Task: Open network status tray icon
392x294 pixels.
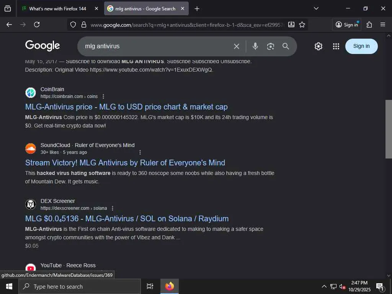Action: point(333,286)
